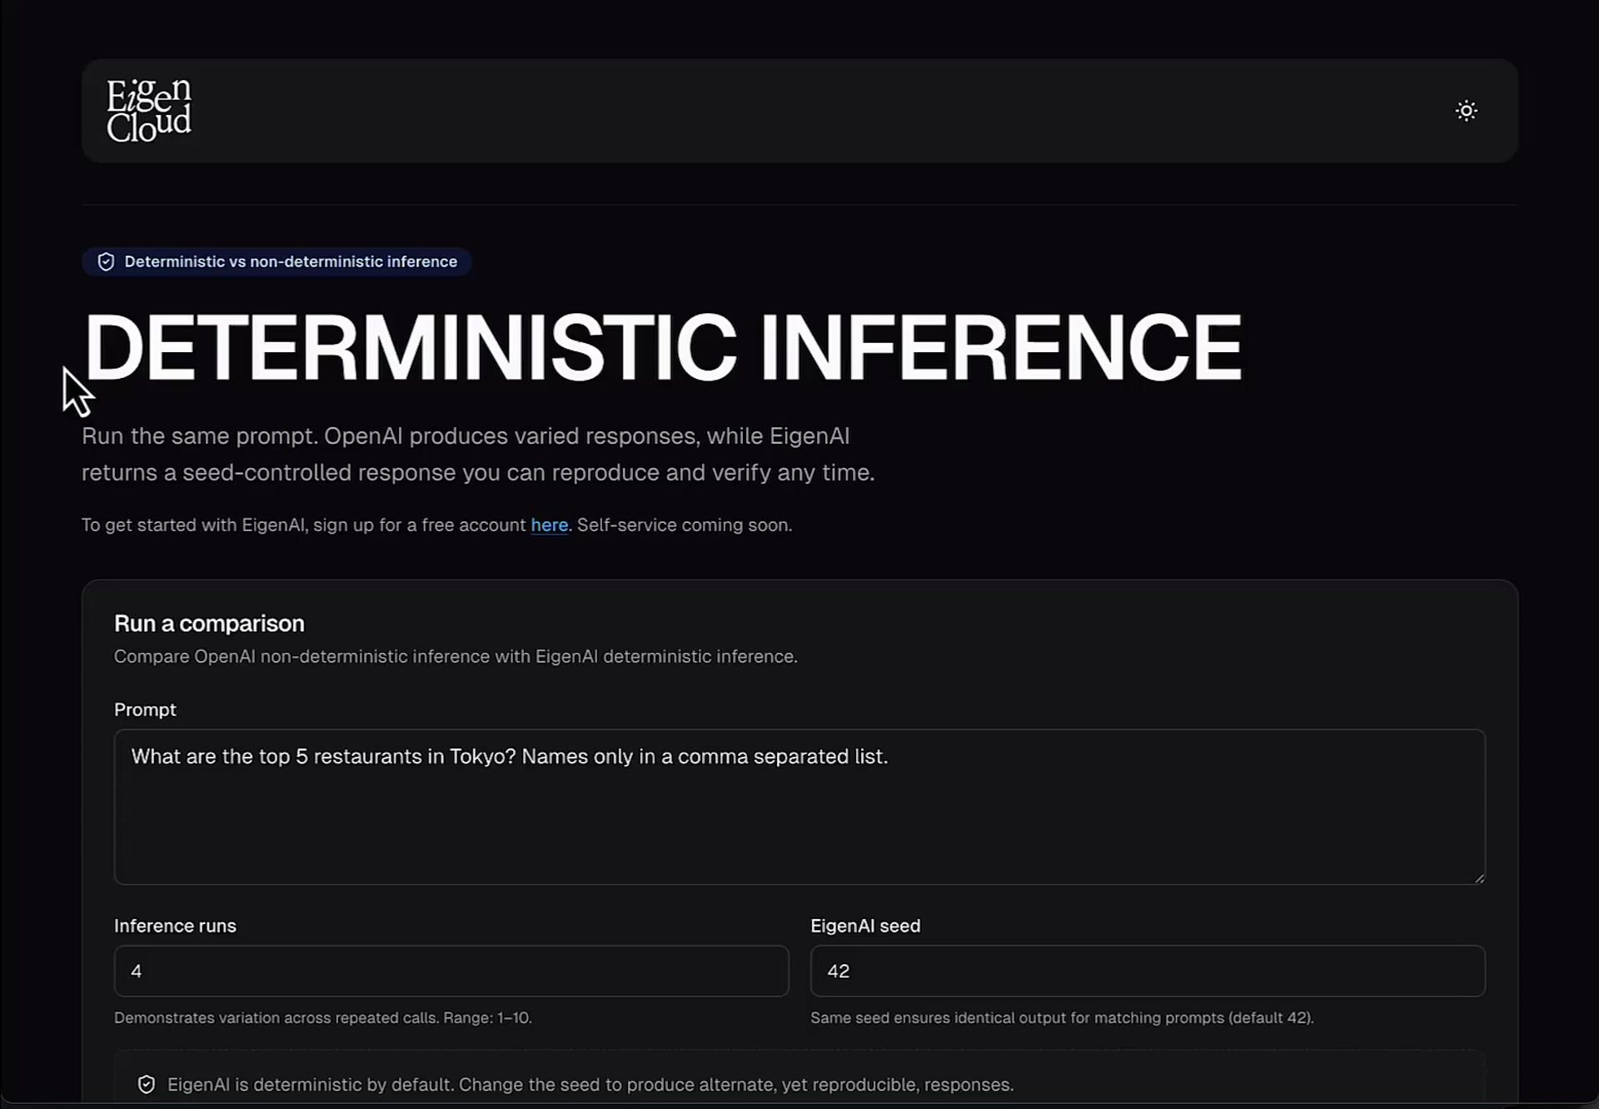
Task: Toggle the light/dark theme sun icon
Action: 1466,111
